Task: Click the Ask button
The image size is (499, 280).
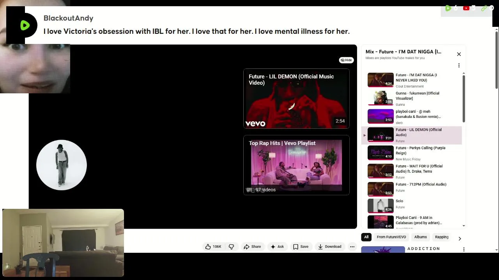Action: pyautogui.click(x=277, y=247)
